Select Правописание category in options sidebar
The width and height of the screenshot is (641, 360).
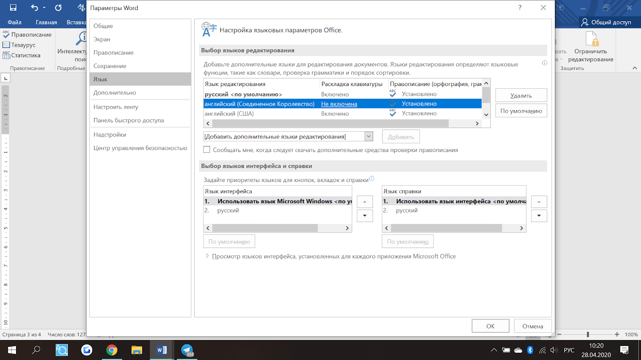[x=113, y=52]
